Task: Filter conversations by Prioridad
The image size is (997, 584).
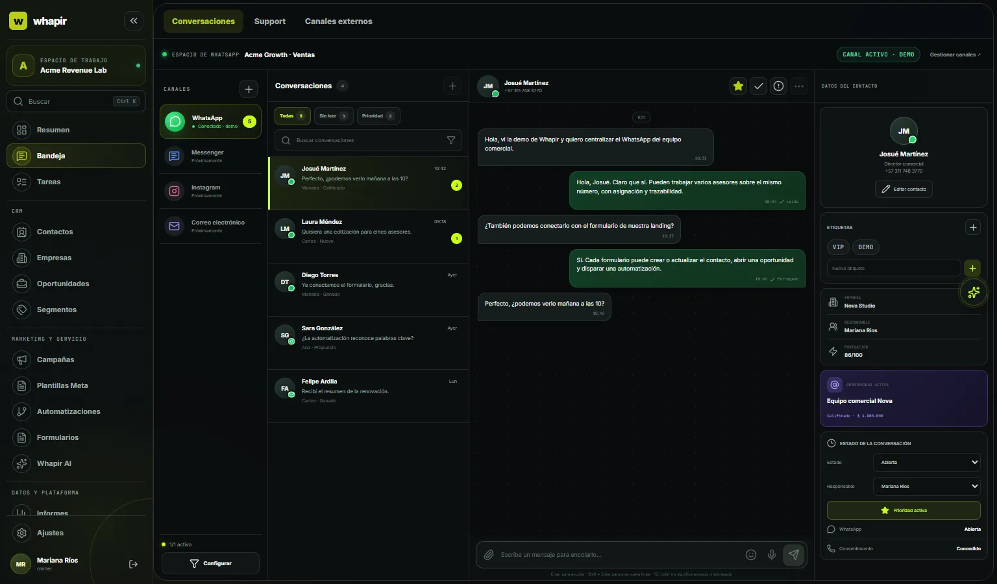Action: click(378, 116)
